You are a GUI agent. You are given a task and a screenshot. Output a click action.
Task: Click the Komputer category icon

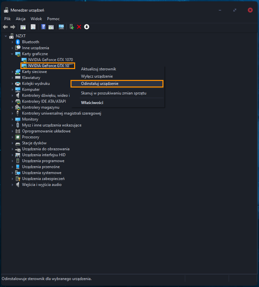(x=18, y=90)
